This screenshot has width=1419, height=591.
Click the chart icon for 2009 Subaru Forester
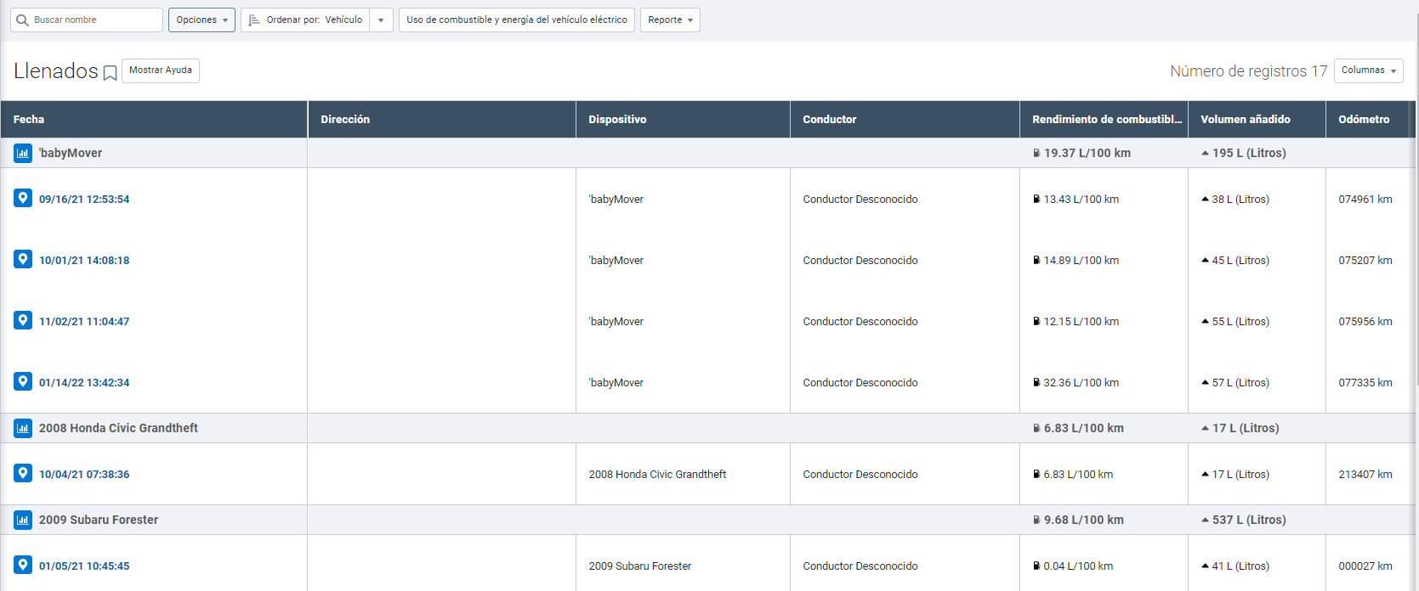[x=23, y=520]
